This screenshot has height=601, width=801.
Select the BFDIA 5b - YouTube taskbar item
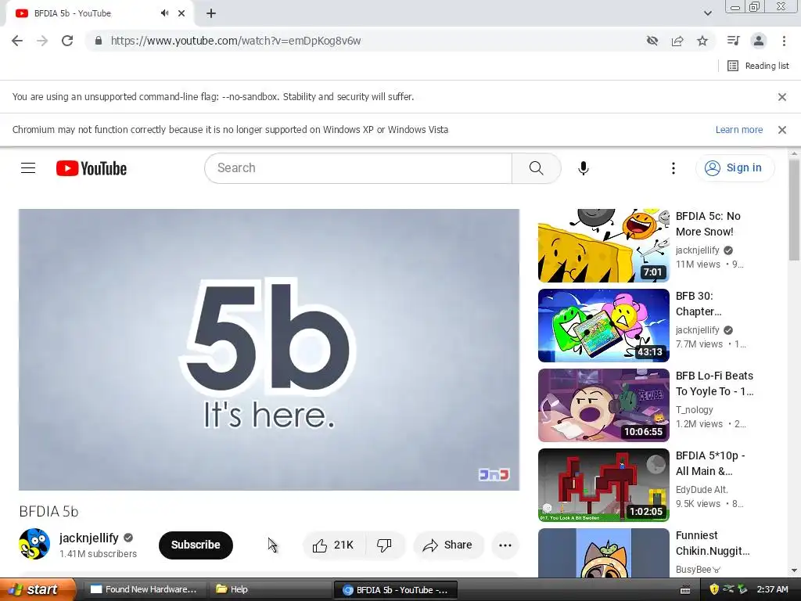[x=395, y=590]
